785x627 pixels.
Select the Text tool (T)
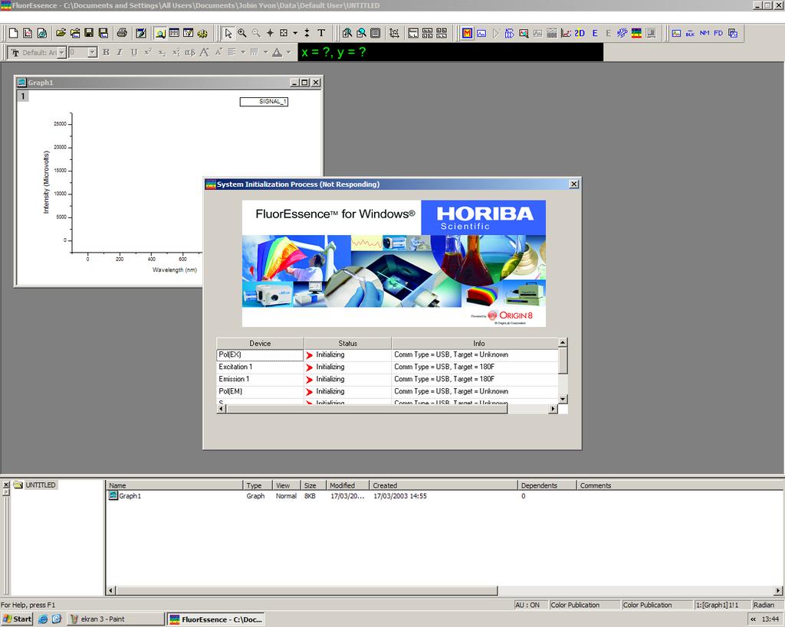click(321, 33)
